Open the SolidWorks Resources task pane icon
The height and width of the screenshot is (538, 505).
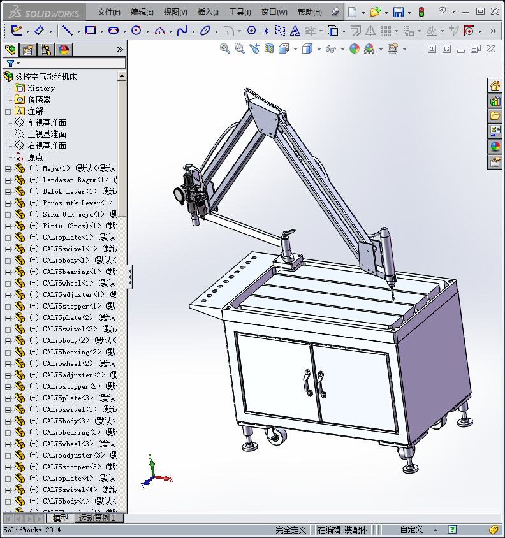point(495,86)
